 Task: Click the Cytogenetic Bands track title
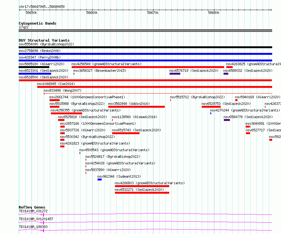[38, 23]
